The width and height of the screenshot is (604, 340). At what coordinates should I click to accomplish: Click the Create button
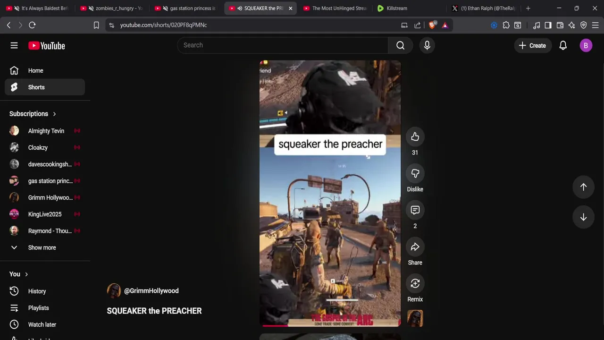[x=532, y=46]
